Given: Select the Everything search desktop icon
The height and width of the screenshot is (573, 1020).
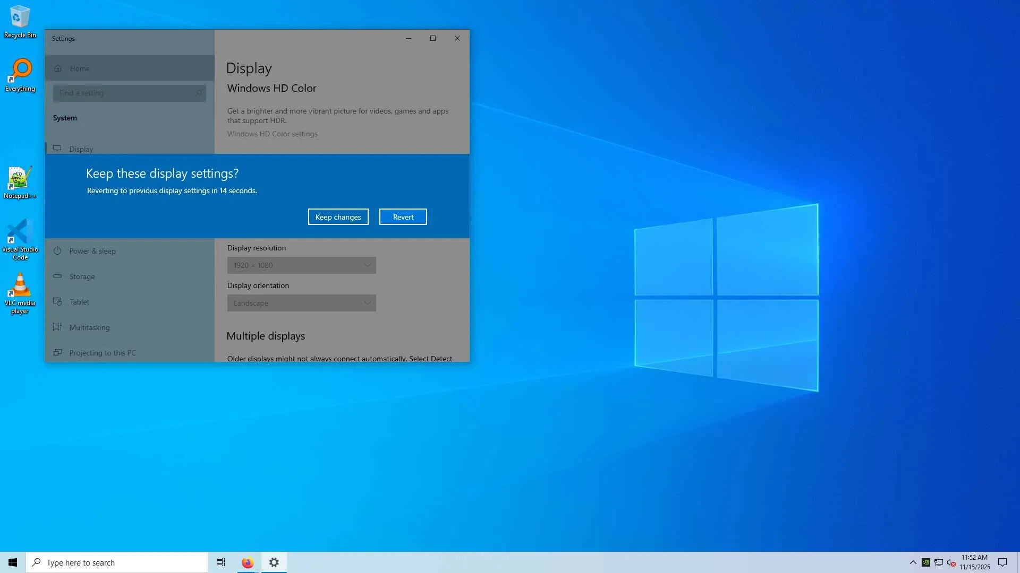Looking at the screenshot, I should 20,71.
